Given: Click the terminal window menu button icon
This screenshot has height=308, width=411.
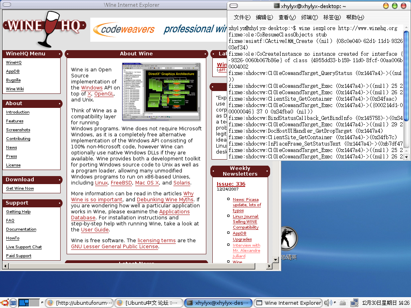Looking at the screenshot, I should tap(234, 6).
